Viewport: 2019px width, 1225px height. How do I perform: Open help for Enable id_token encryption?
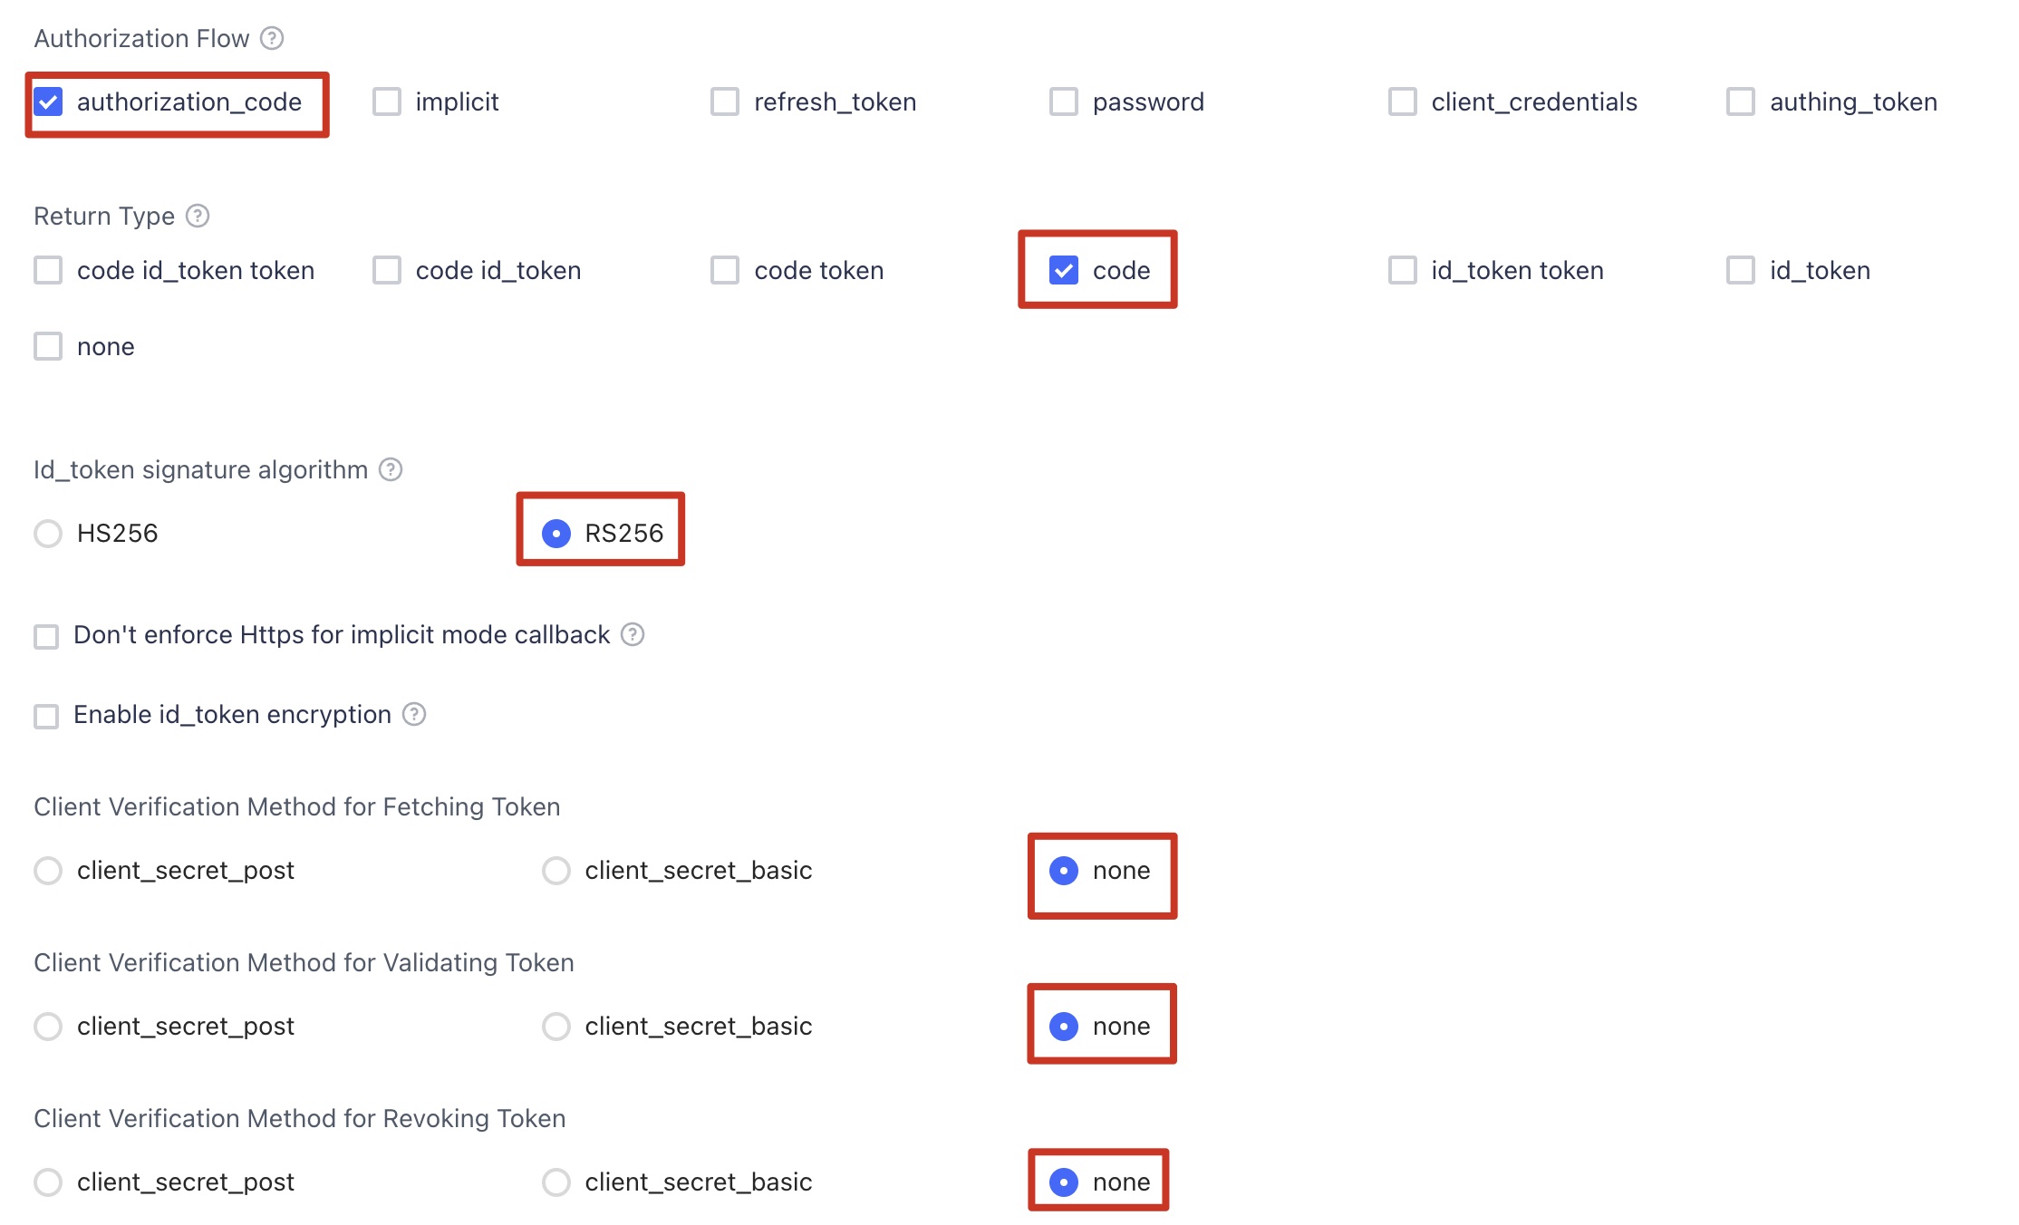coord(415,715)
